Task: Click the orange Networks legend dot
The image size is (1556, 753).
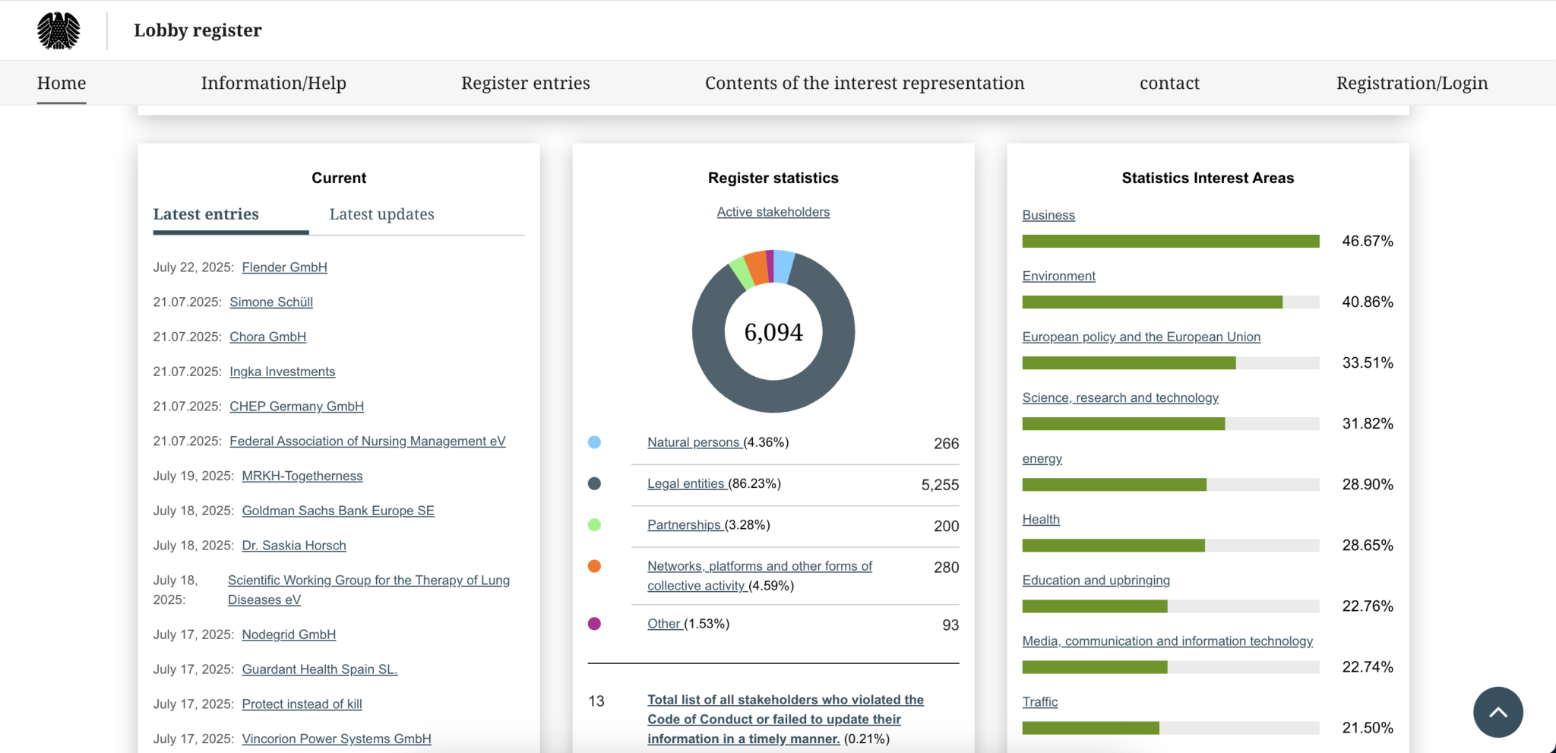Action: pos(595,566)
